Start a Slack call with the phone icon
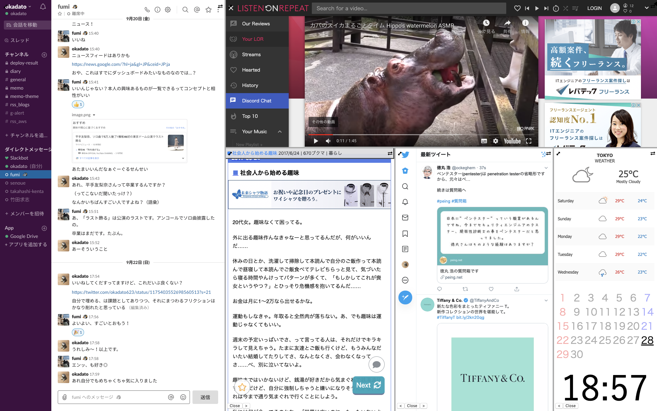The width and height of the screenshot is (657, 411). (x=147, y=10)
